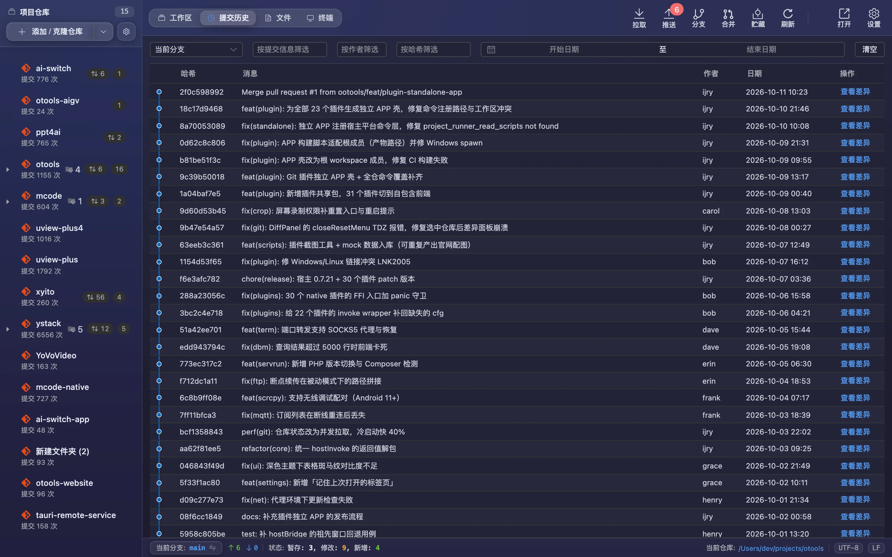
Task: Click the 开始日期 start date field
Action: pyautogui.click(x=564, y=50)
